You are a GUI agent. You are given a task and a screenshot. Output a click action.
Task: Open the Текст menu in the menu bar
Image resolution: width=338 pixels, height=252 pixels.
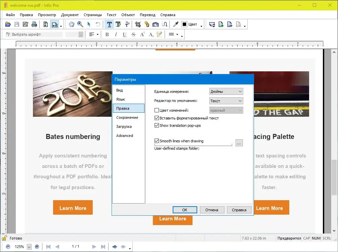(x=112, y=15)
